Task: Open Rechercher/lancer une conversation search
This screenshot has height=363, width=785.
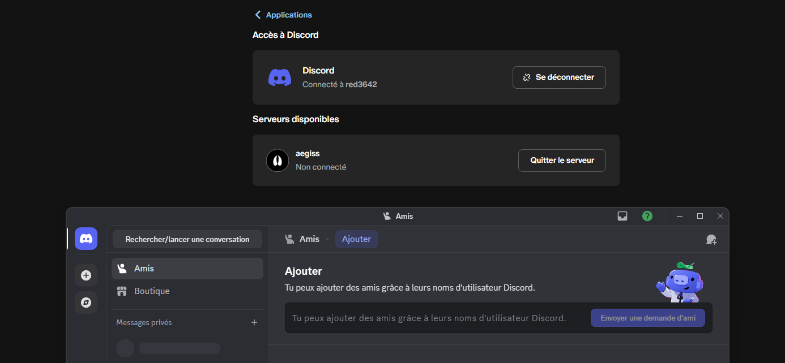Action: [x=187, y=239]
